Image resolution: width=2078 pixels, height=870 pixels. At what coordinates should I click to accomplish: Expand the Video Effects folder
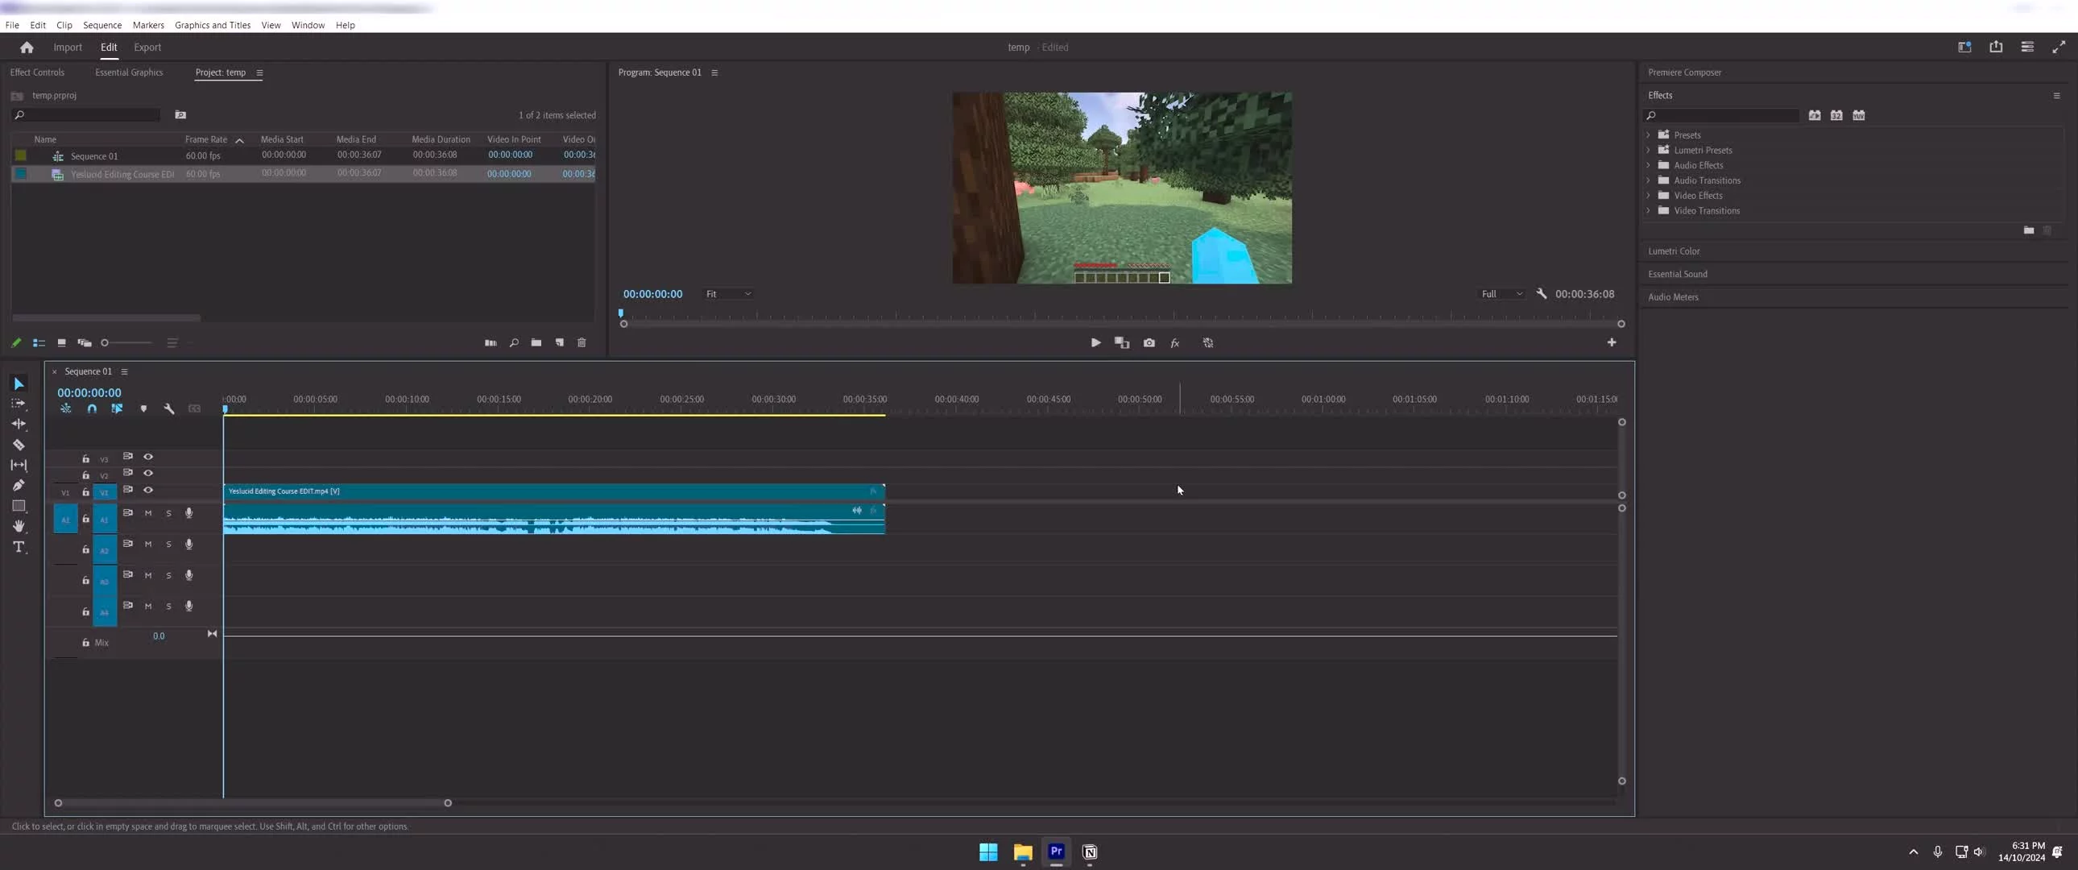point(1648,195)
